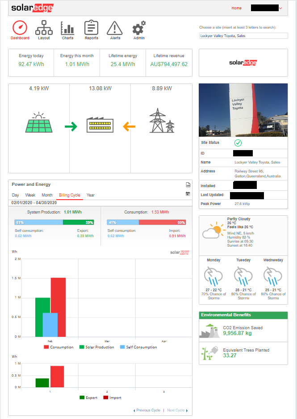
Task: Toggle Consumption series in chart legend
Action: 59,347
